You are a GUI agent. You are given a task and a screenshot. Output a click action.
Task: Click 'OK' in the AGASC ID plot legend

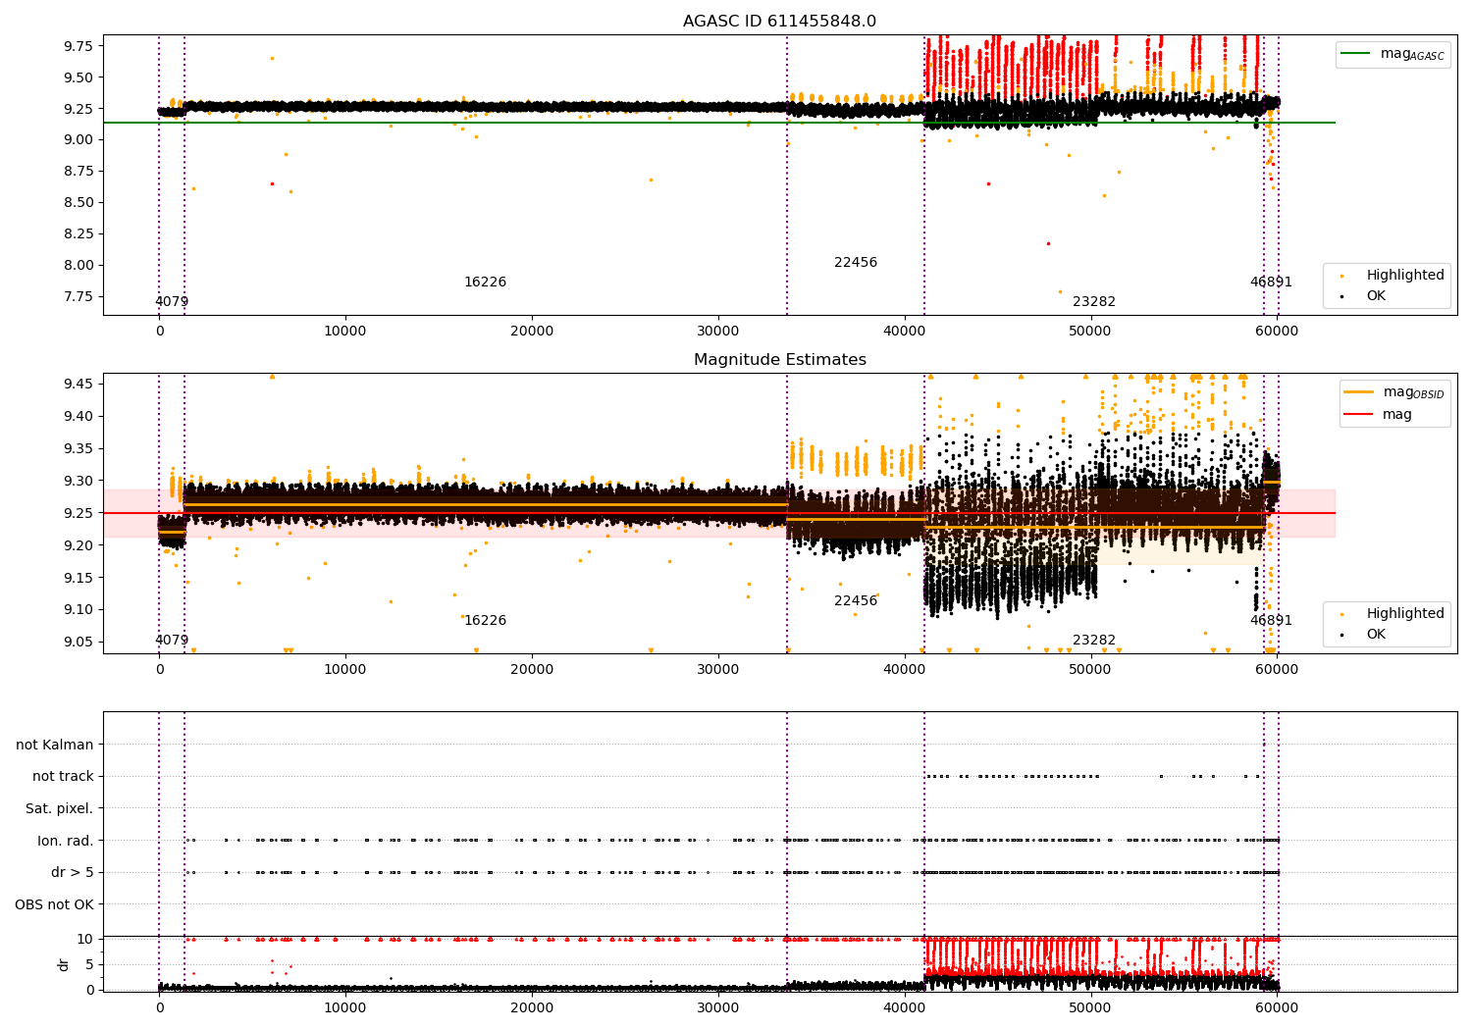(x=1376, y=296)
